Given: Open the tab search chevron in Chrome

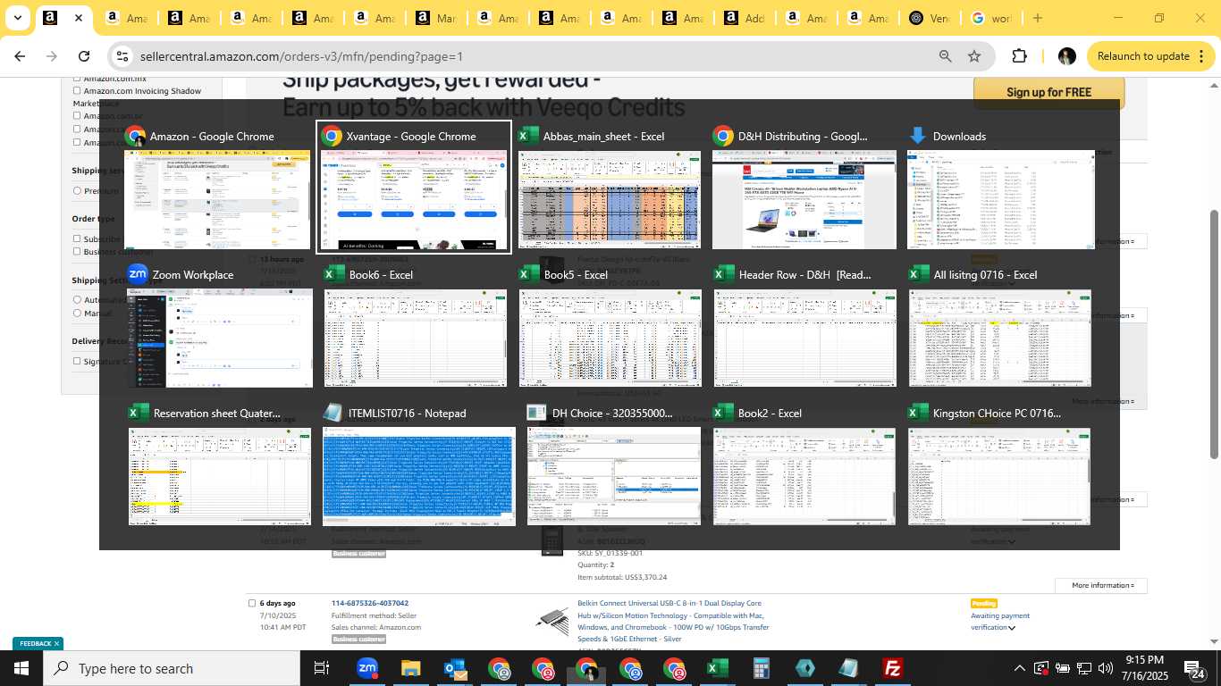Looking at the screenshot, I should coord(17,18).
